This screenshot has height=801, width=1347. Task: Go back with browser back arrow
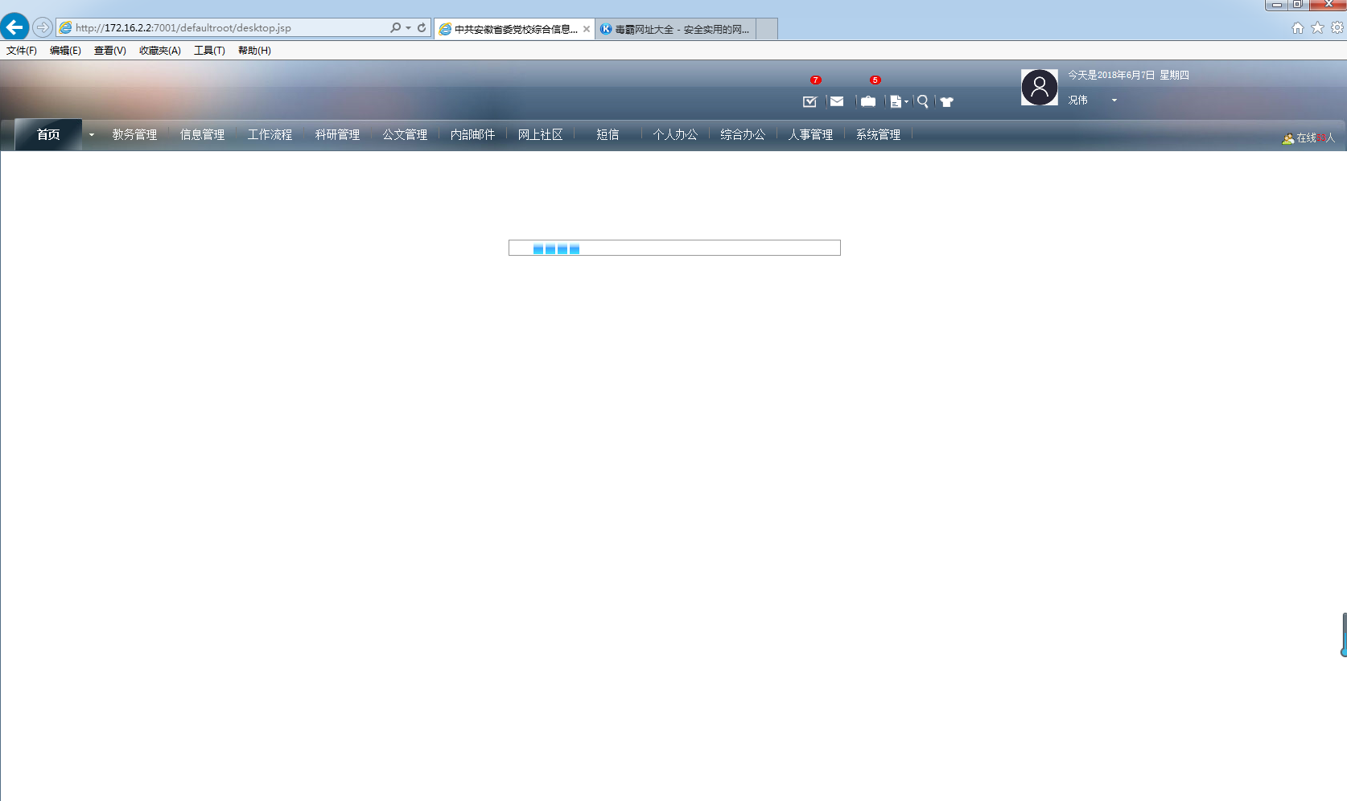pyautogui.click(x=14, y=27)
